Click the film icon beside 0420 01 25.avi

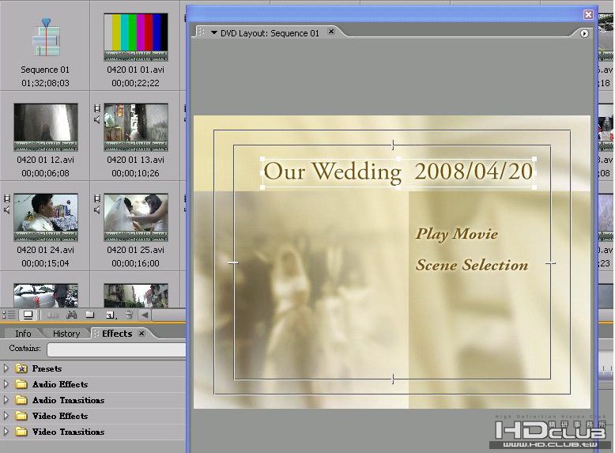[x=97, y=198]
